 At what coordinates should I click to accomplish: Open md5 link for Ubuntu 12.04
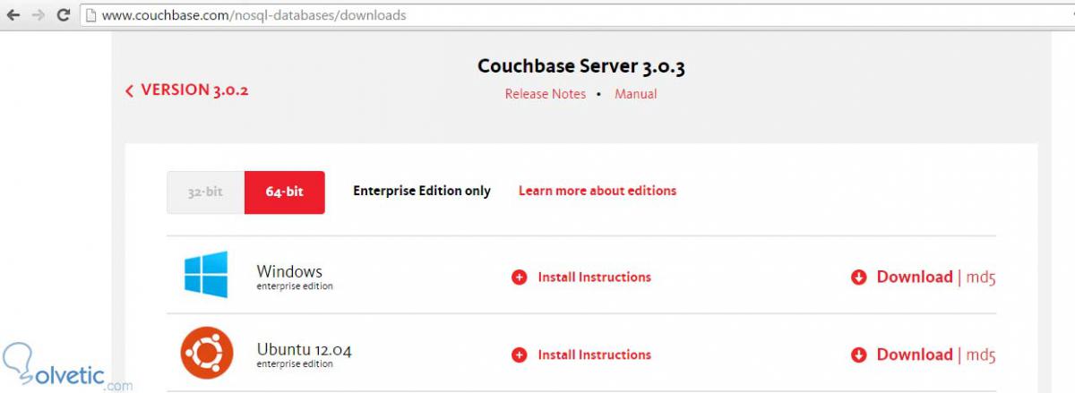pos(981,355)
